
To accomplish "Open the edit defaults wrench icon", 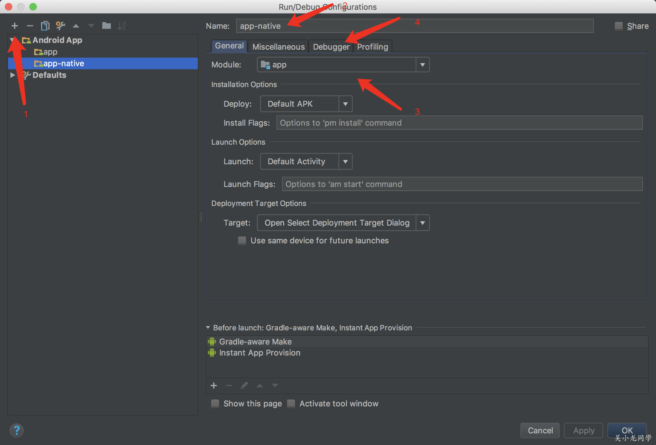I will [60, 26].
